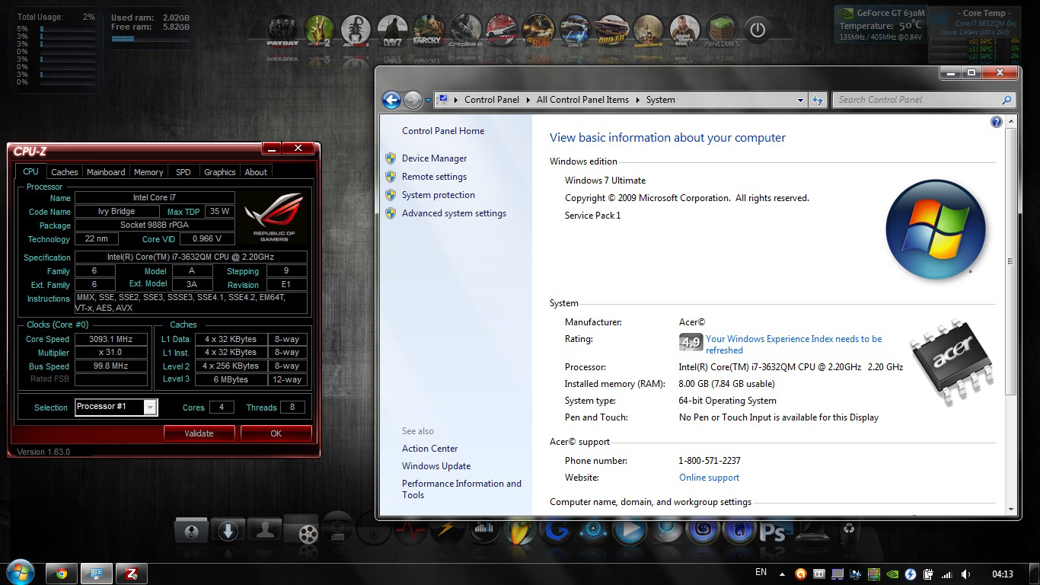Open the Downloads folder in the bottom dock
This screenshot has width=1040, height=585.
228,531
